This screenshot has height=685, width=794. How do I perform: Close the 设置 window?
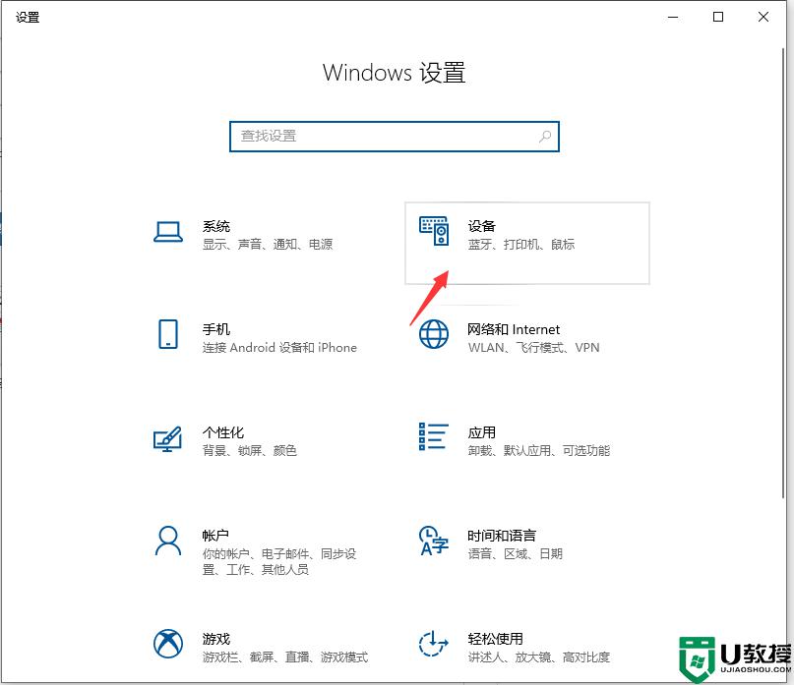pos(763,17)
